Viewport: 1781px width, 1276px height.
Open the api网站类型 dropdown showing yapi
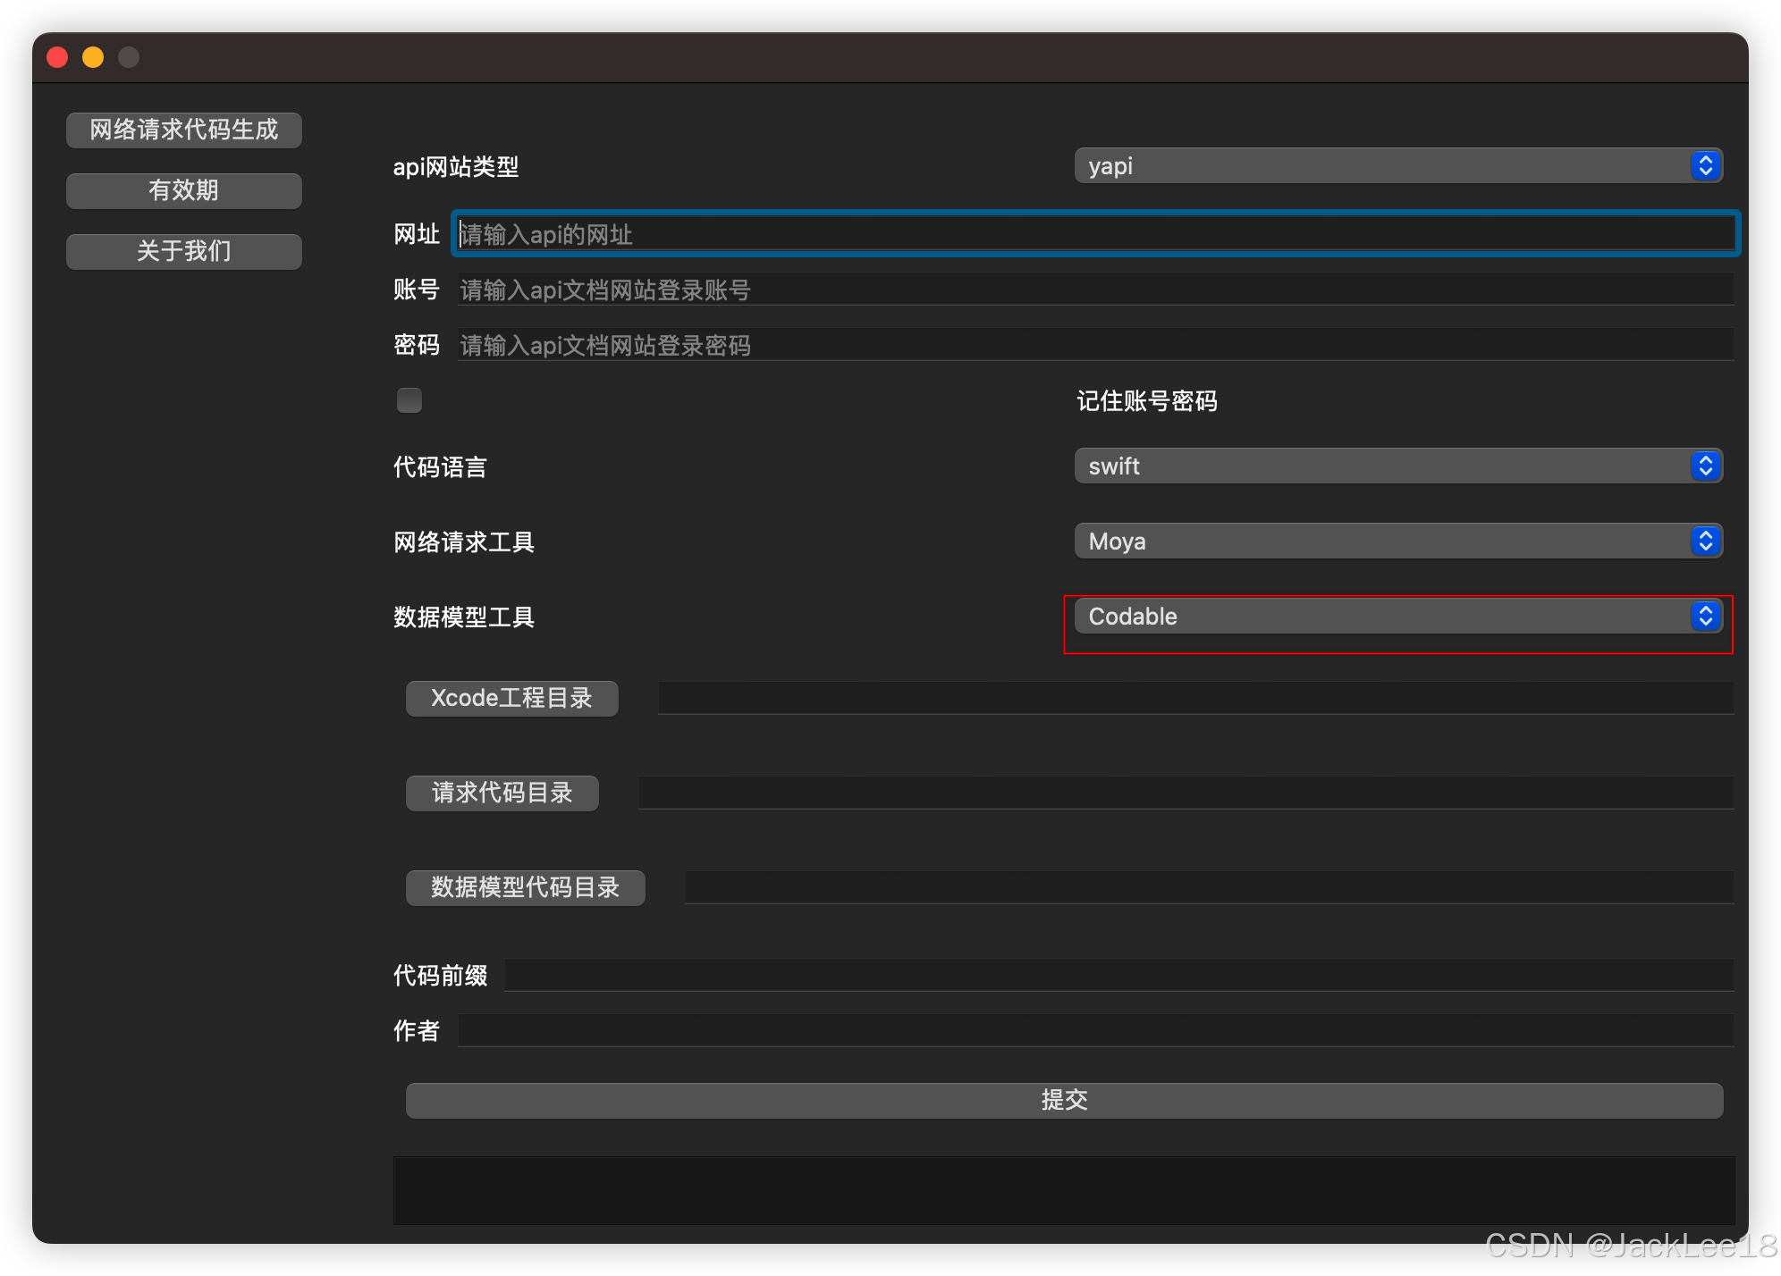(1397, 165)
